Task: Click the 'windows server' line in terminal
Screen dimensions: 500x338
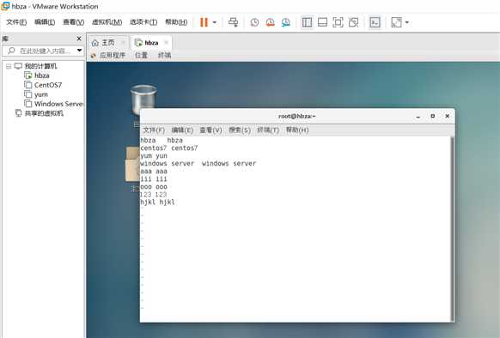Action: (198, 164)
